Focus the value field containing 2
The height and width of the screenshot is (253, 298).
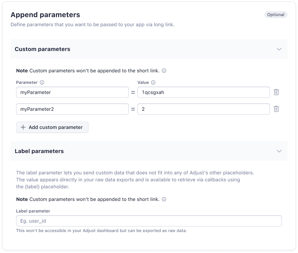click(x=203, y=109)
